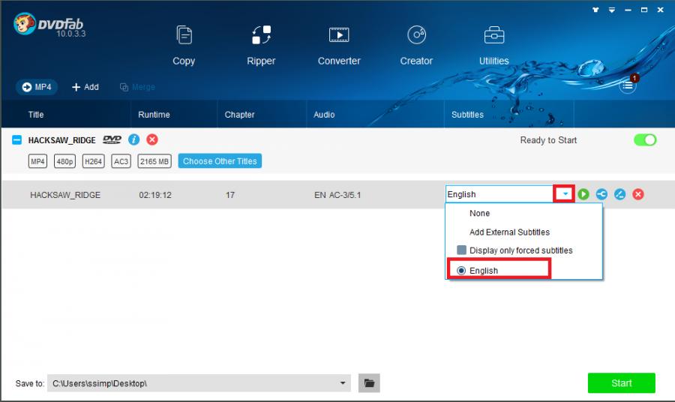Viewport: 675px width, 402px height.
Task: Click the chapter count 17 cell
Action: [230, 195]
